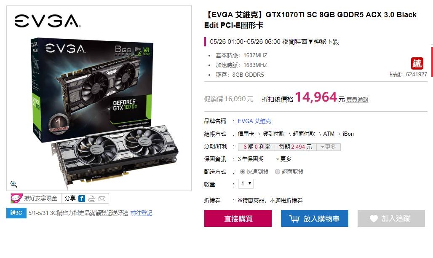This screenshot has height=258, width=433.
Task: Click the magnifier zoom icon on product image
Action: 13,184
